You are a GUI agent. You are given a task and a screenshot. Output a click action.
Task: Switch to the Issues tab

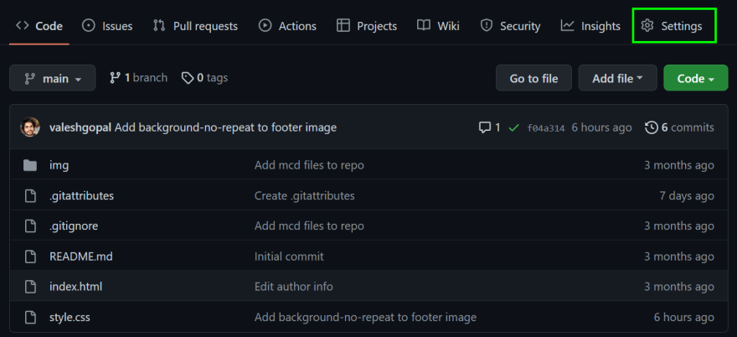[x=106, y=26]
